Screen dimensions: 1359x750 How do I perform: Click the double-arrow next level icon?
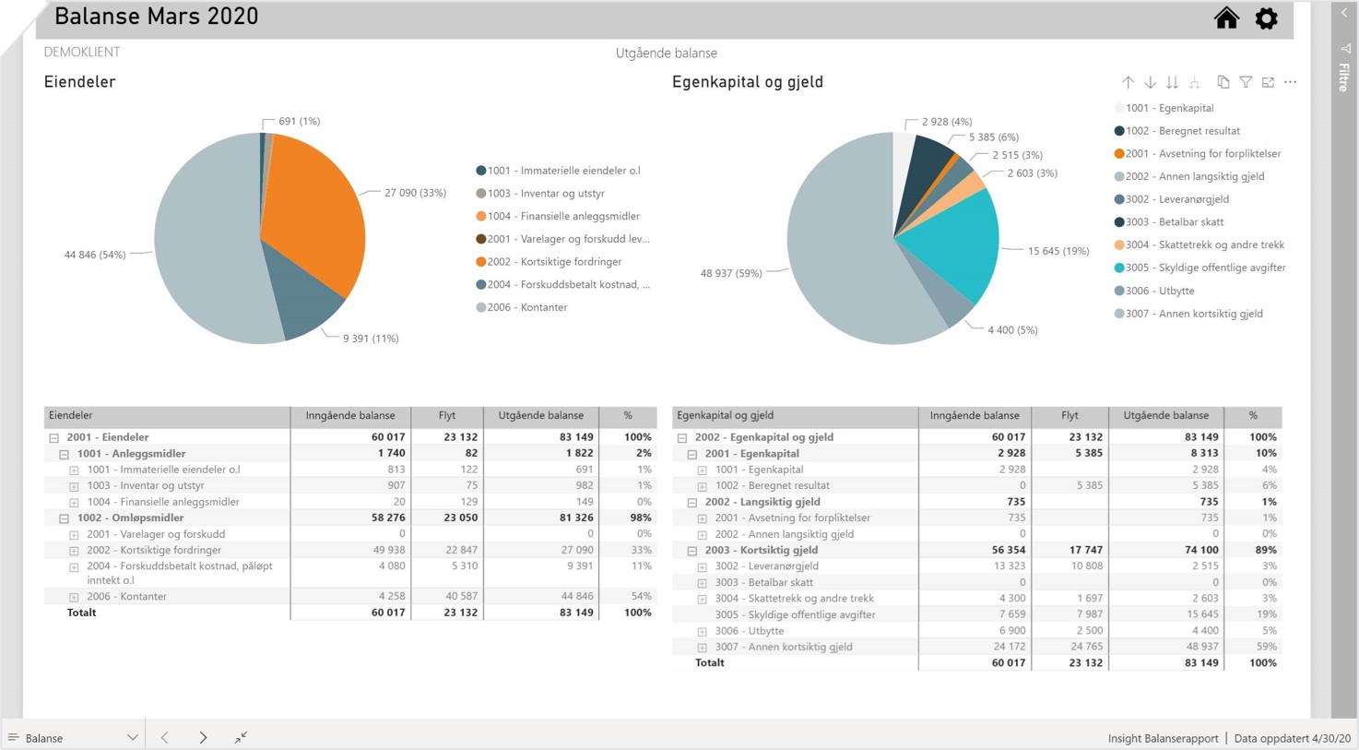coord(1172,83)
